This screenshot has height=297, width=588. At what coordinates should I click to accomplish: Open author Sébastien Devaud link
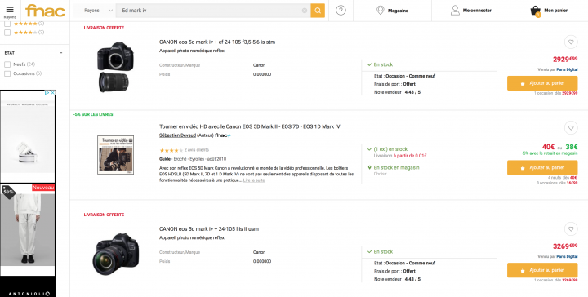pyautogui.click(x=177, y=135)
